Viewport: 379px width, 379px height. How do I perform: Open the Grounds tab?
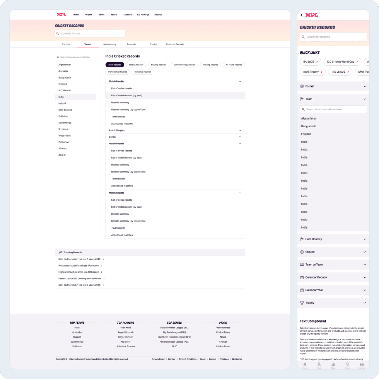point(131,44)
